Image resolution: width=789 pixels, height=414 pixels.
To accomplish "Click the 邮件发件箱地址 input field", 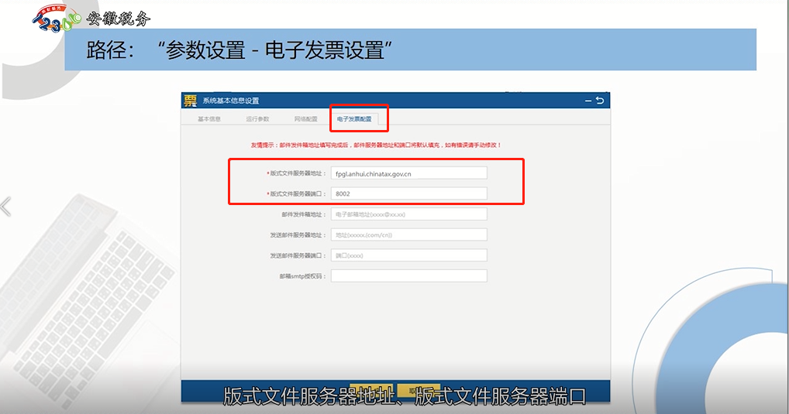I will (x=409, y=214).
